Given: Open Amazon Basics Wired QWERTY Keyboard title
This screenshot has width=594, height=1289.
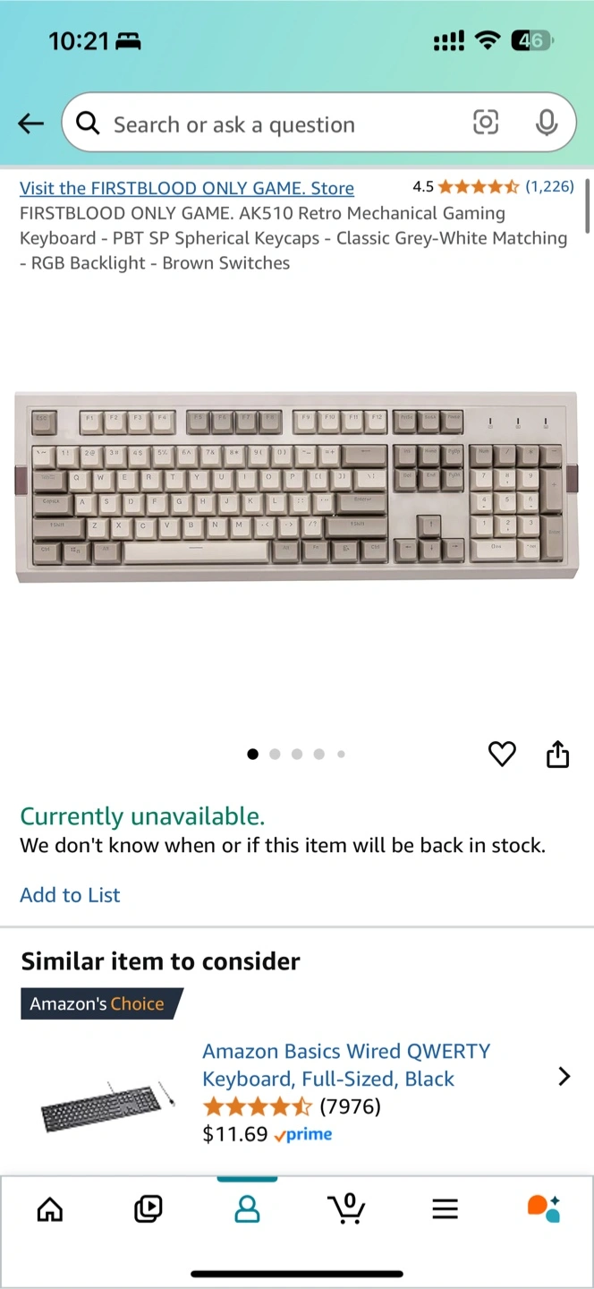Looking at the screenshot, I should click(x=346, y=1065).
